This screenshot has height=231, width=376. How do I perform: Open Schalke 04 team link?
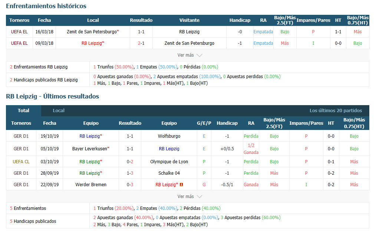click(169, 173)
